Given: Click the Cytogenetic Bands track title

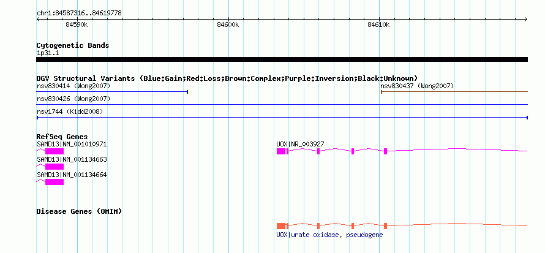Looking at the screenshot, I should (73, 45).
